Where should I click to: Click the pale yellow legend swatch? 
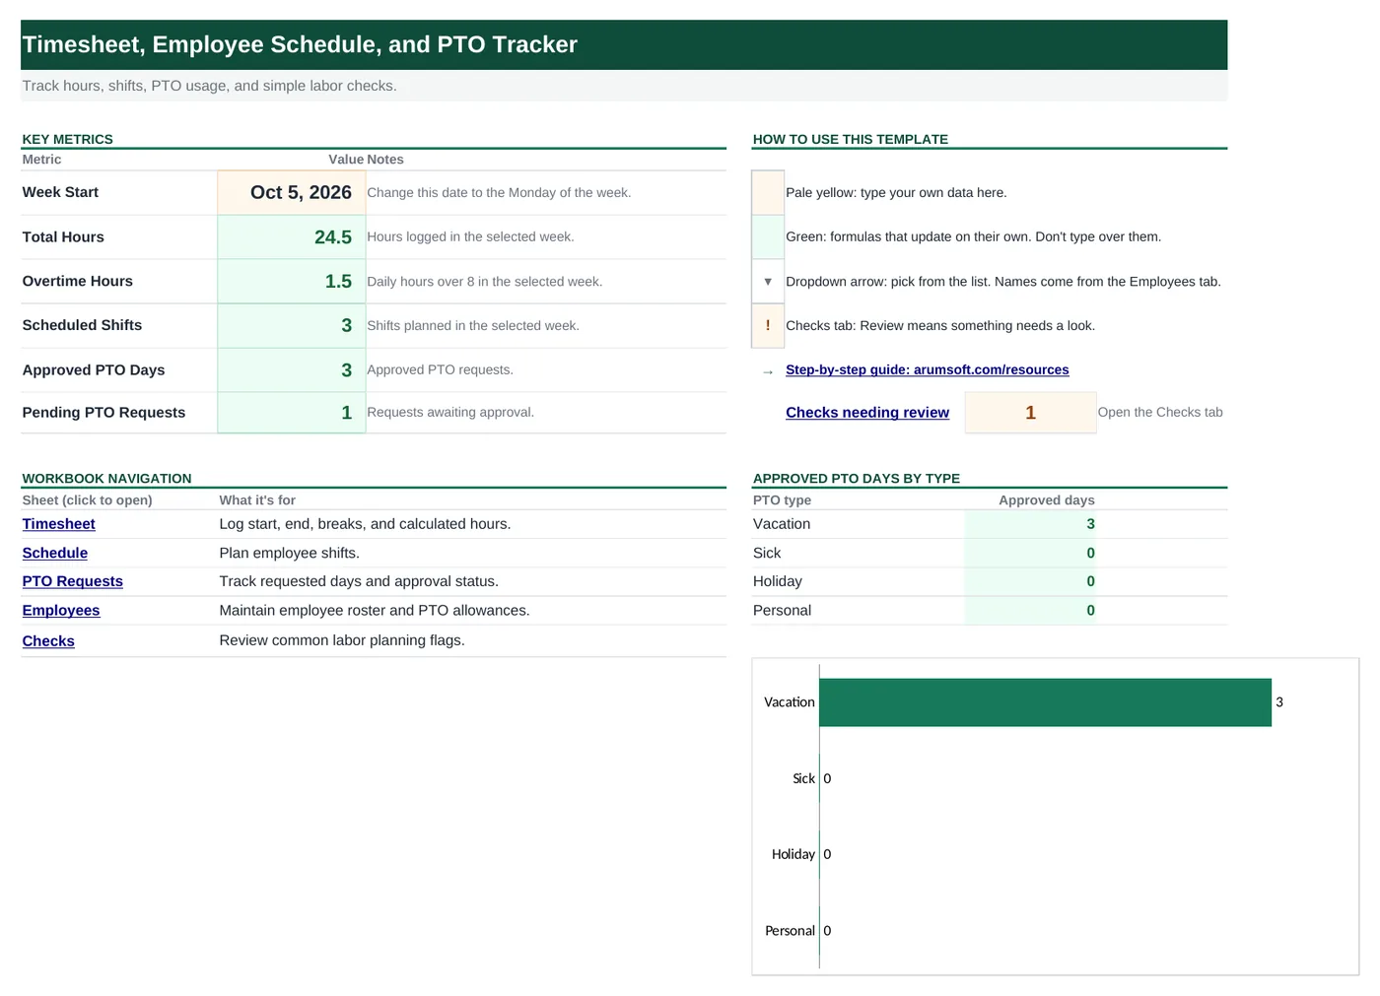click(x=768, y=192)
